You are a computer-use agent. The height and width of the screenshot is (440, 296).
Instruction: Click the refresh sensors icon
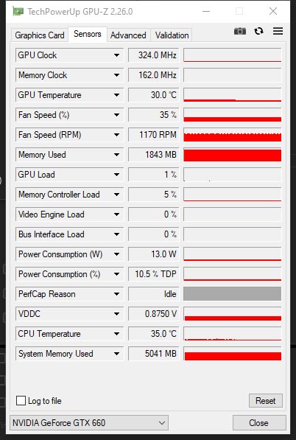pos(258,31)
